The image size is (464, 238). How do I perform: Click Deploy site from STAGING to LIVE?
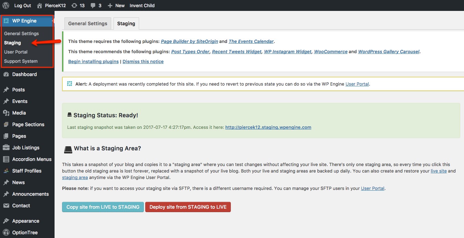coord(188,207)
